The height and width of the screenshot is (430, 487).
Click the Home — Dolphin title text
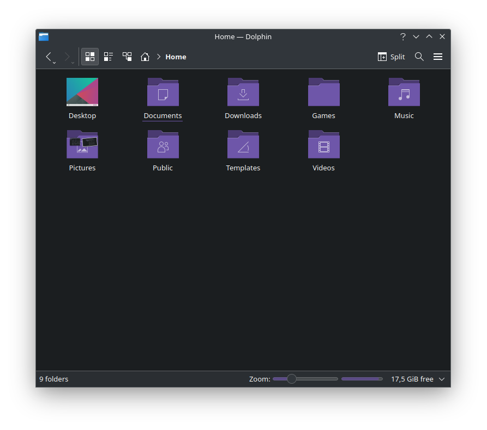coord(243,36)
